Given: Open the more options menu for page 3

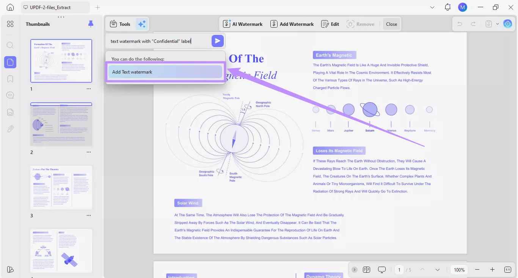Looking at the screenshot, I should pyautogui.click(x=89, y=215).
